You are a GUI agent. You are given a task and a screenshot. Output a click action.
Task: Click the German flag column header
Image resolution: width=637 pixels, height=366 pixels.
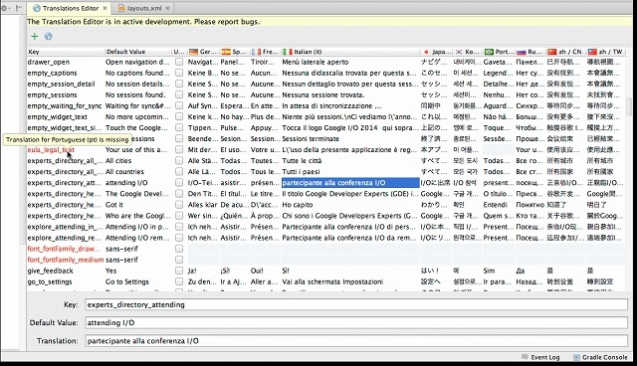click(202, 52)
